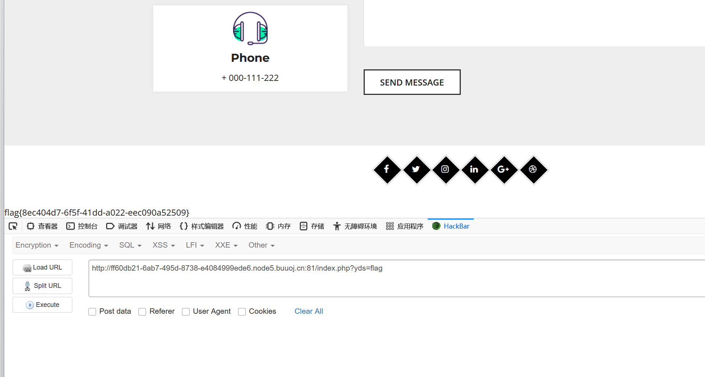Open the 控制台 console tab
The image size is (705, 377).
pyautogui.click(x=82, y=226)
